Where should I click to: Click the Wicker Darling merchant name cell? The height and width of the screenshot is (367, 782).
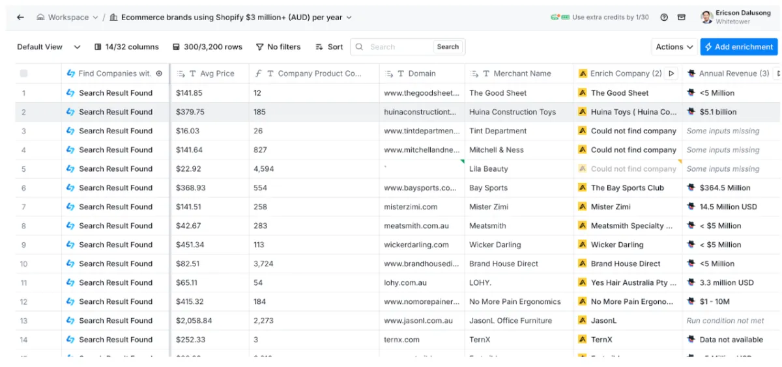(x=519, y=245)
